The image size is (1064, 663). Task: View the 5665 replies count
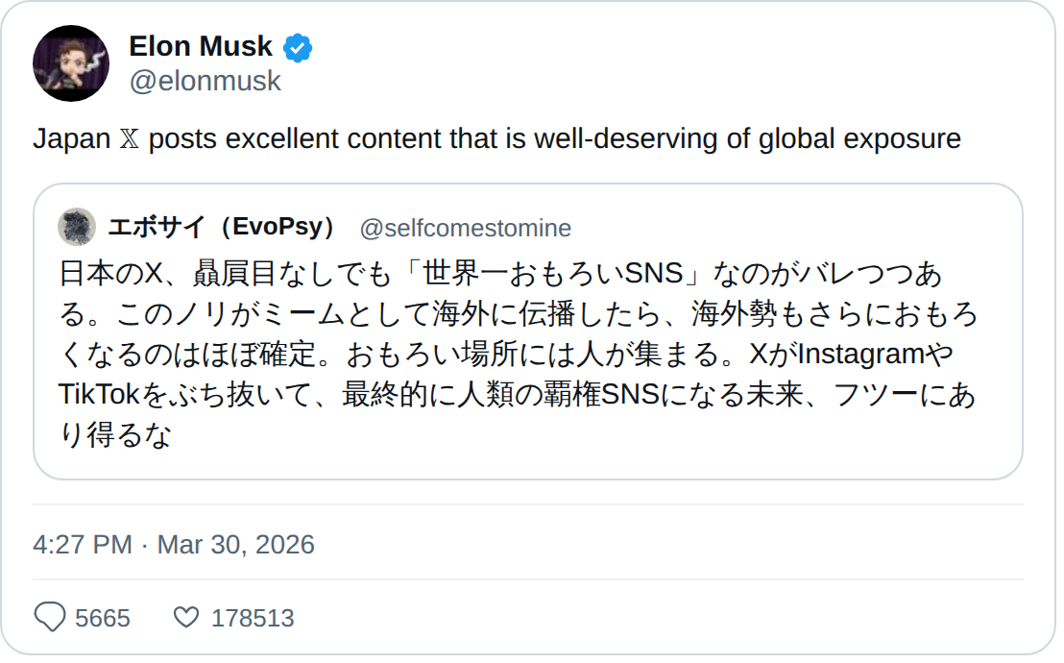pos(103,618)
